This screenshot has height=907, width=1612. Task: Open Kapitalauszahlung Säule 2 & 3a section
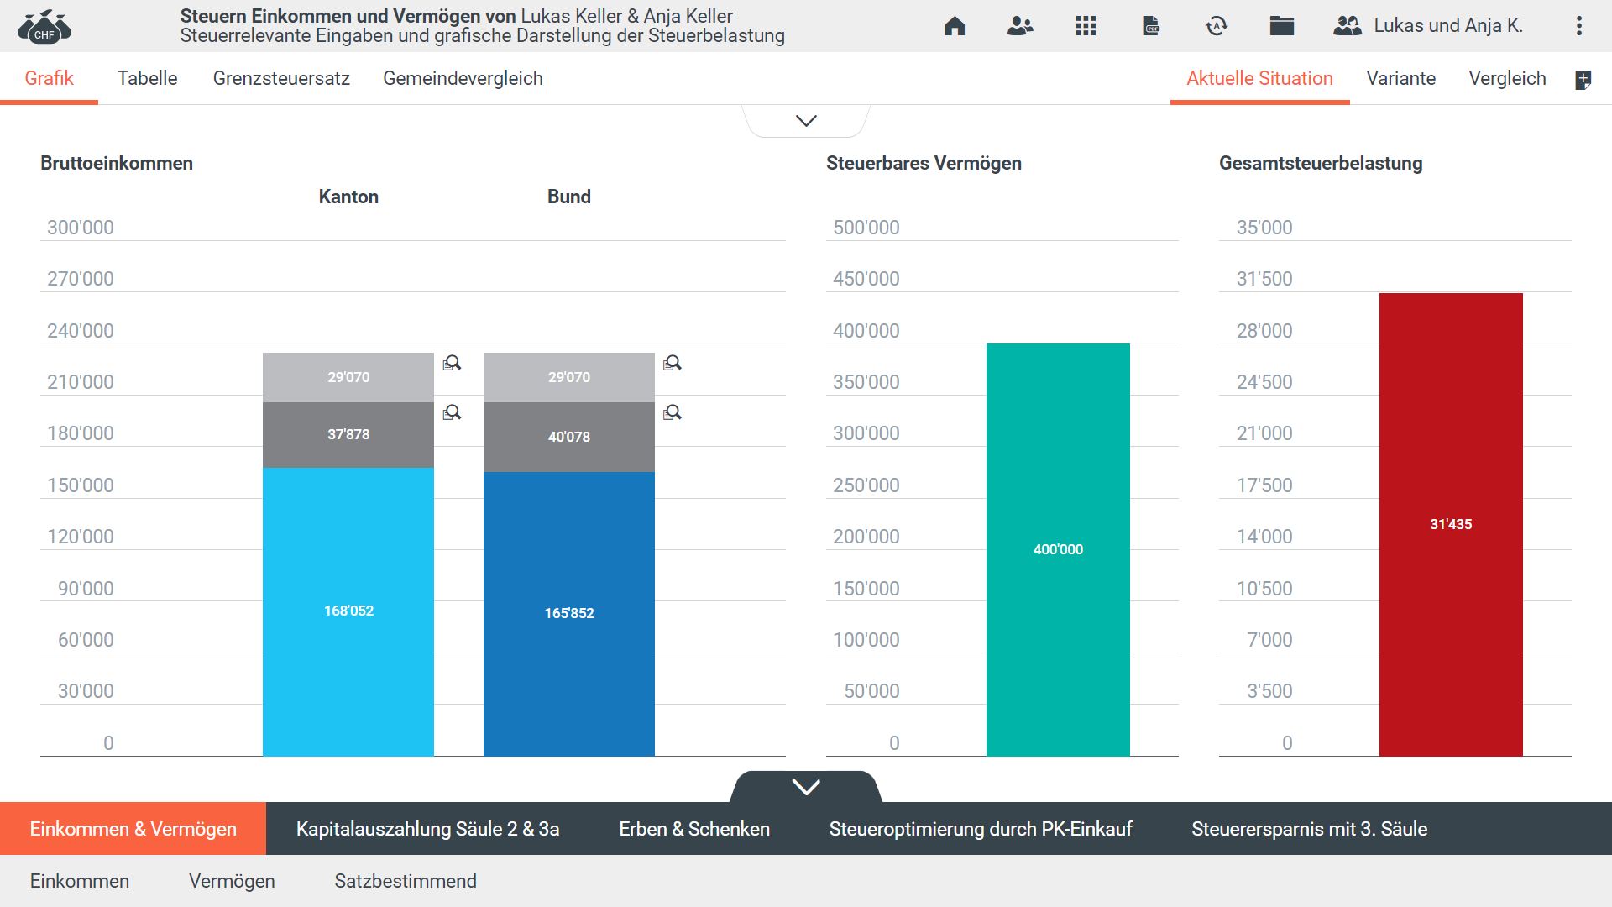click(x=427, y=829)
